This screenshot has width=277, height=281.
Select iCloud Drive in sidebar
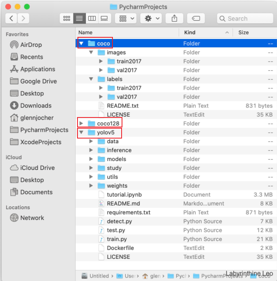click(x=37, y=168)
